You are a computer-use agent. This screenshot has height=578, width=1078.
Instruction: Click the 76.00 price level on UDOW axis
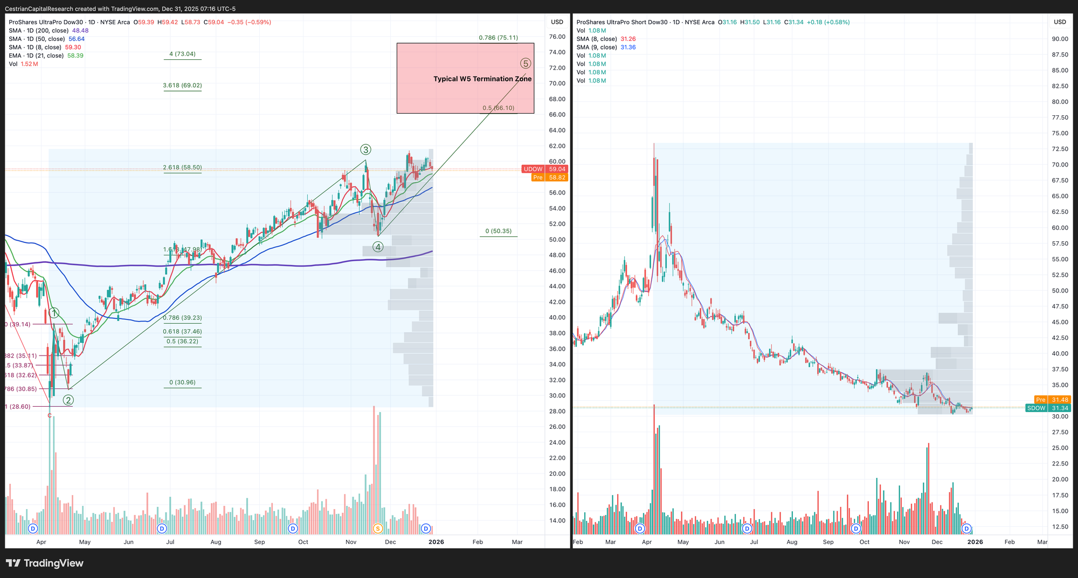[557, 37]
